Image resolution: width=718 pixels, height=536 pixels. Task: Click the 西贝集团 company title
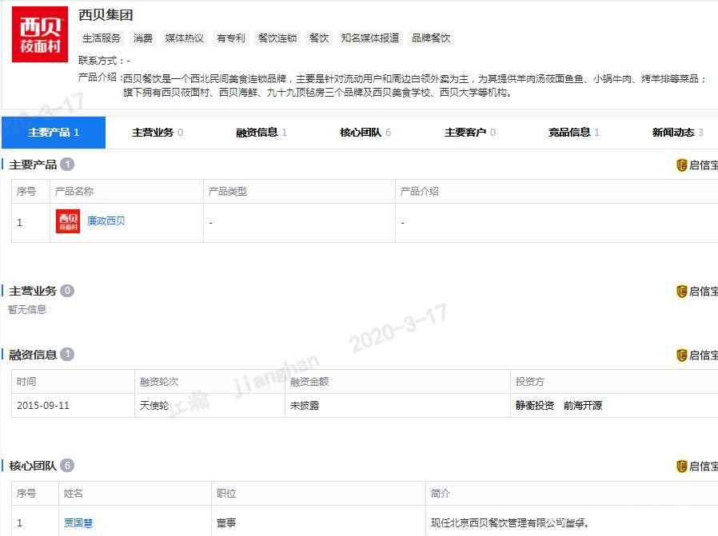point(106,15)
